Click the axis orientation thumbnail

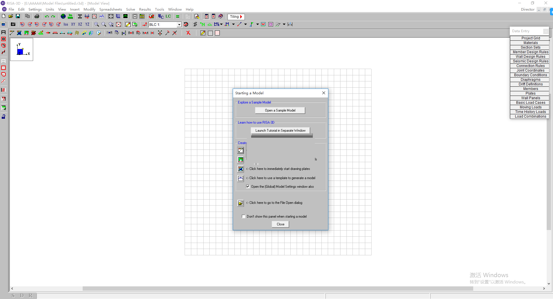[22, 49]
